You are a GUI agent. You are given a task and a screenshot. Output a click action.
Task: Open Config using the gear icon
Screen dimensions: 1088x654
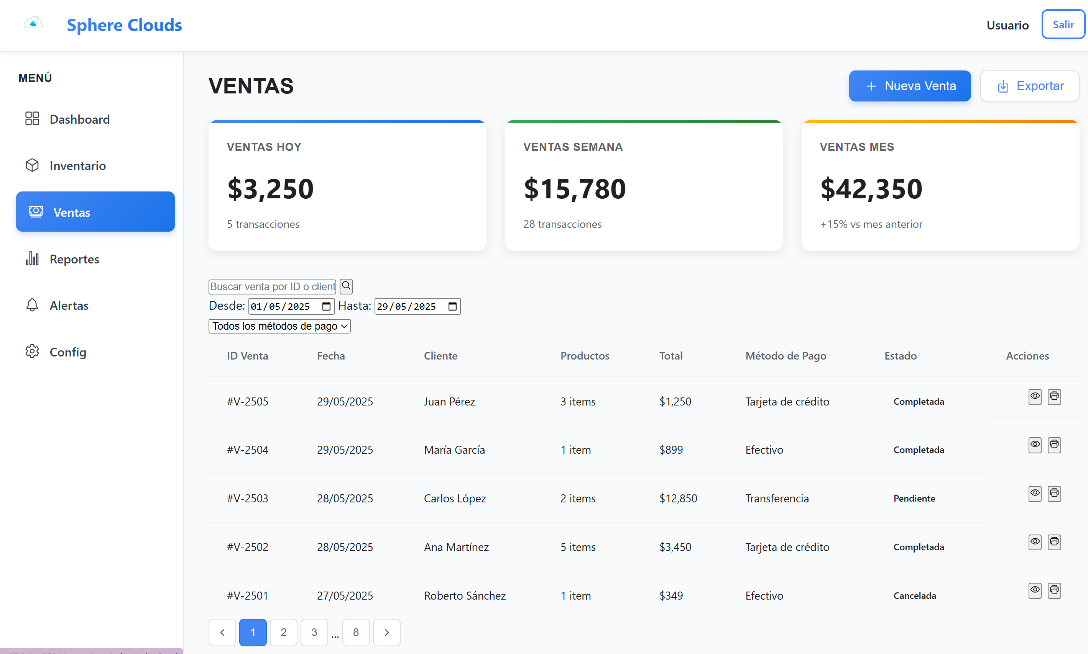[32, 351]
